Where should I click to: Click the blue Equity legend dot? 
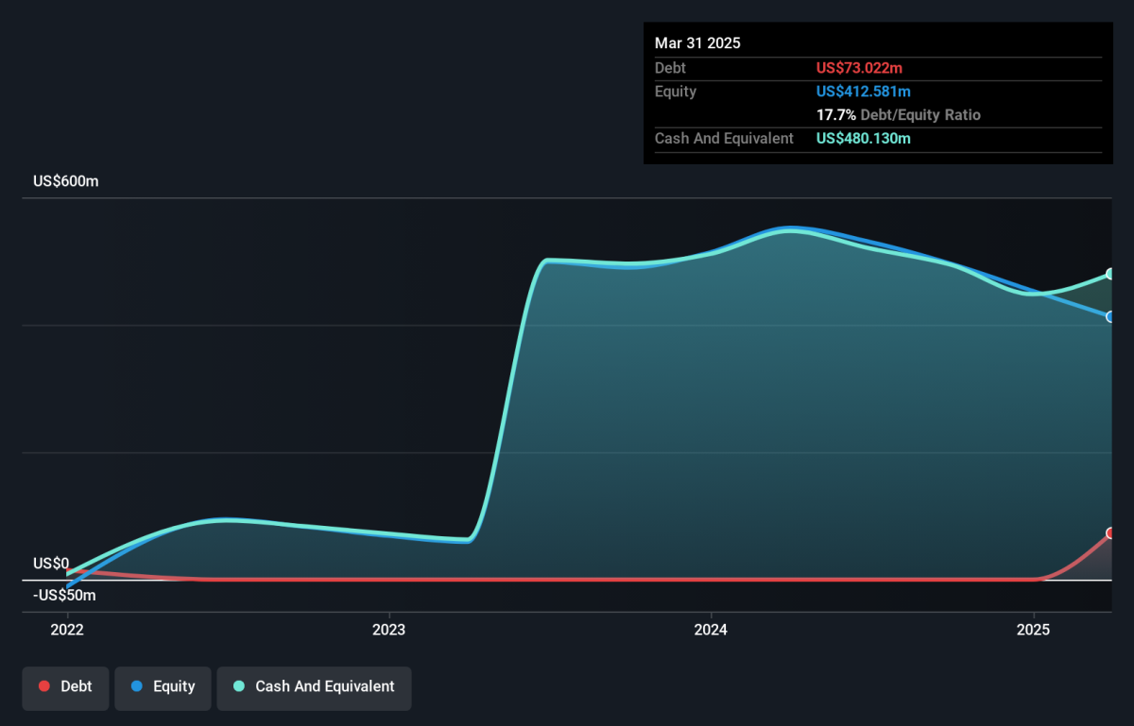[x=137, y=687]
